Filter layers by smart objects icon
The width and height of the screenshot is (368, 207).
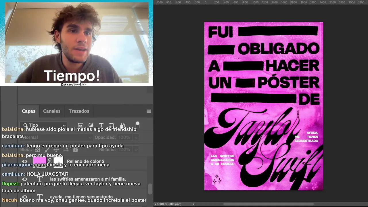coord(122,125)
